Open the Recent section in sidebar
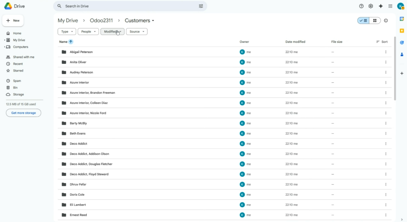The width and height of the screenshot is (407, 222). (18, 64)
